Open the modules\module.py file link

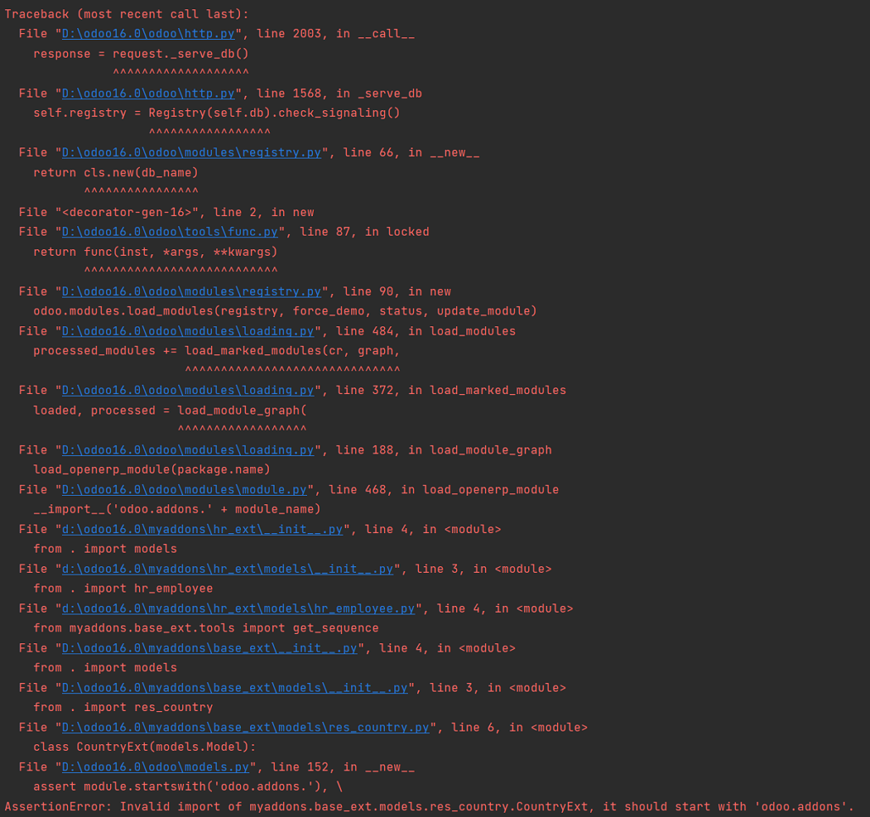[184, 490]
